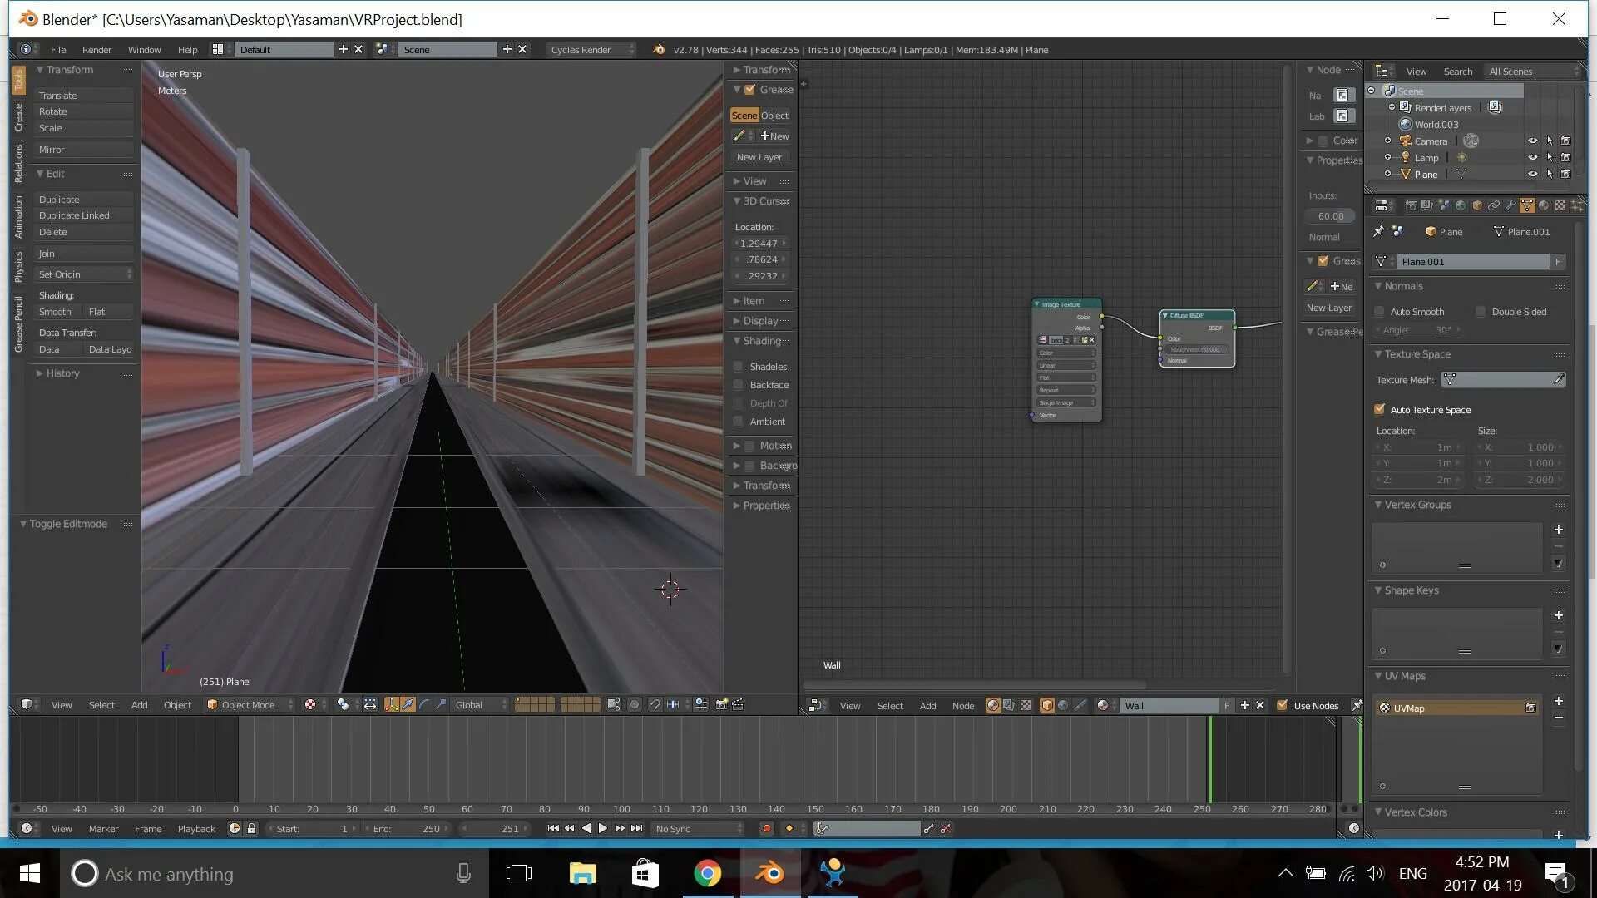This screenshot has height=898, width=1597.
Task: Open the Modifiers wrench tab in Properties
Action: (1510, 205)
